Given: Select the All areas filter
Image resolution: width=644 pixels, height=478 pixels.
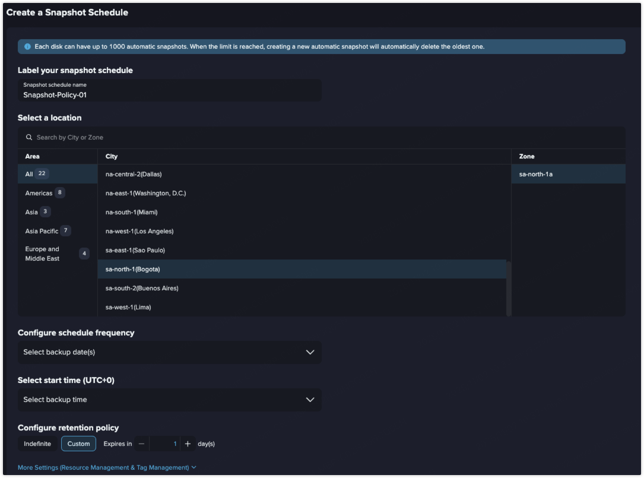Looking at the screenshot, I should tap(30, 174).
